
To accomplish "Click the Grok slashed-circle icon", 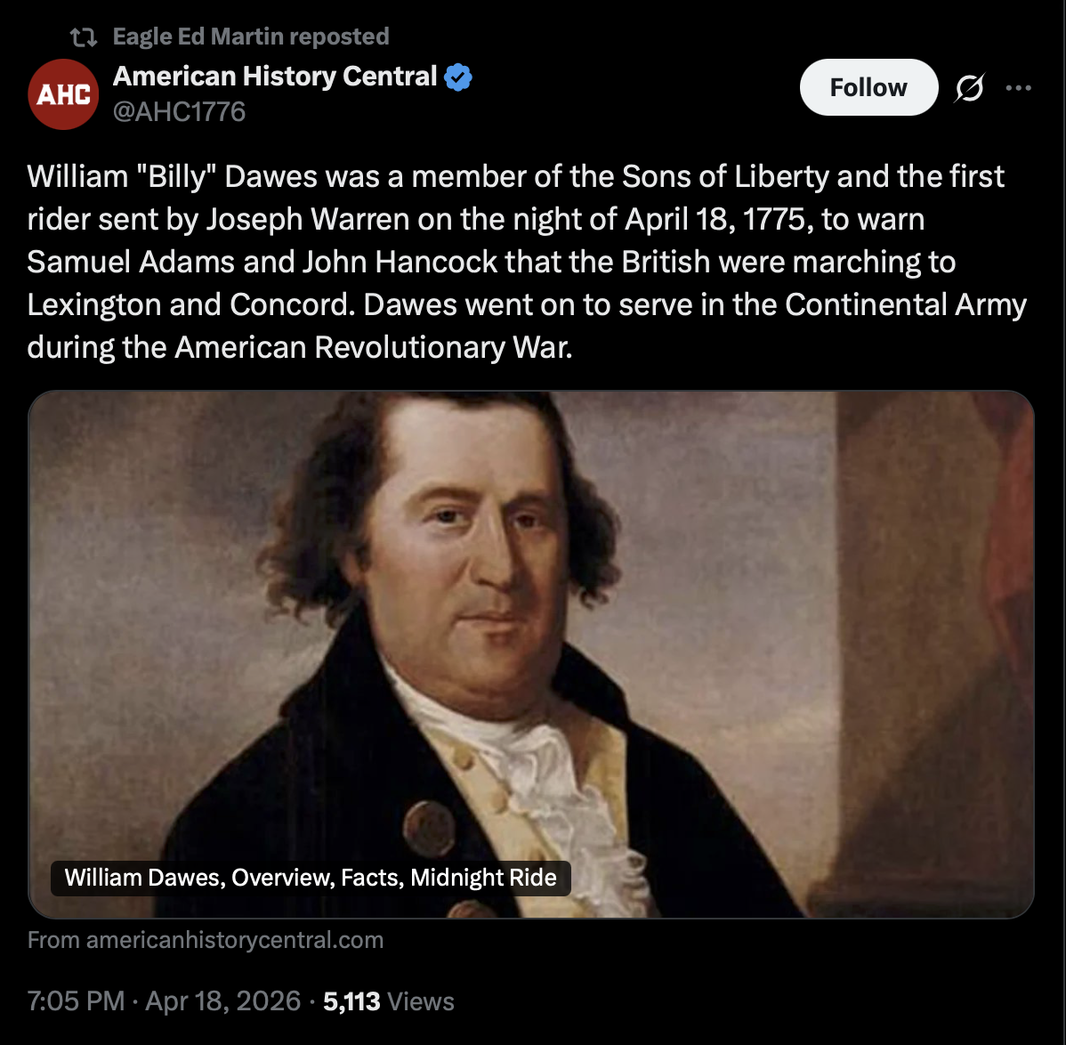I will [970, 88].
